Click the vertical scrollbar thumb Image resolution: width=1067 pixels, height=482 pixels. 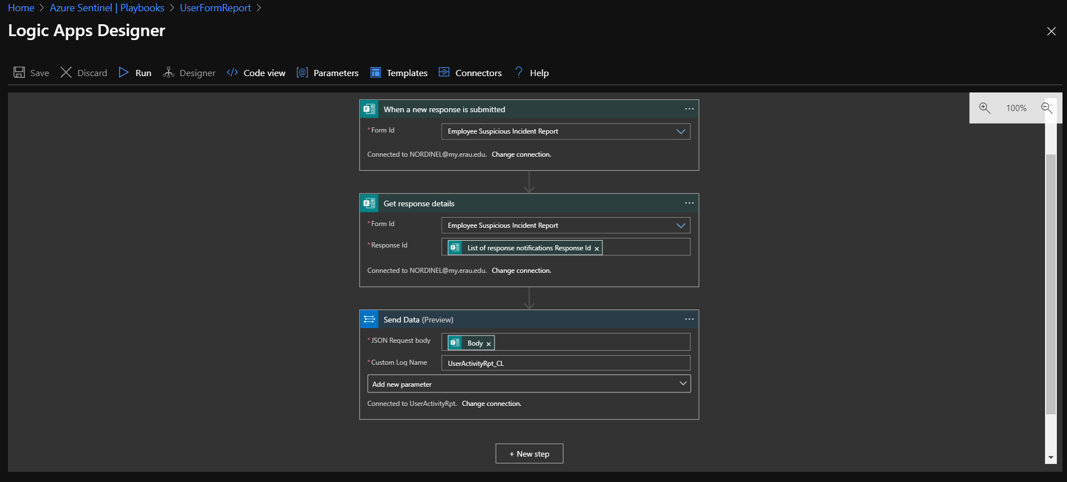1051,284
